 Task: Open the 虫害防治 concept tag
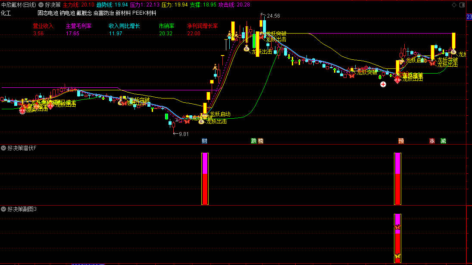103,13
